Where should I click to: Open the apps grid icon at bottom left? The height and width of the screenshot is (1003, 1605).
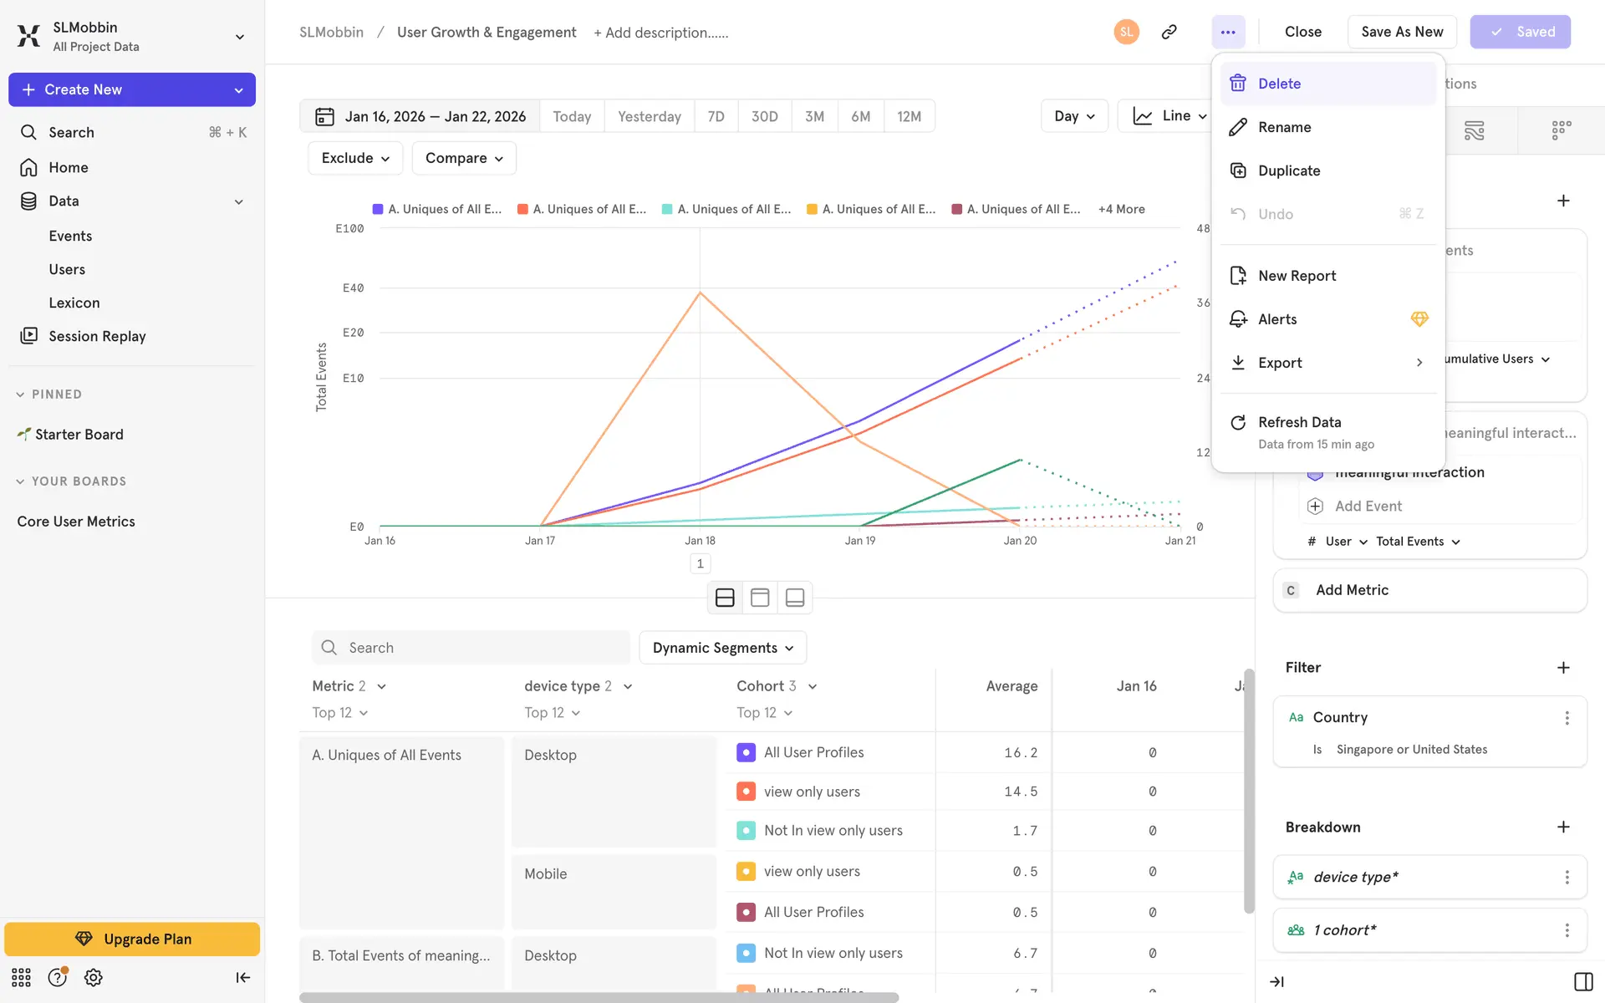tap(21, 977)
